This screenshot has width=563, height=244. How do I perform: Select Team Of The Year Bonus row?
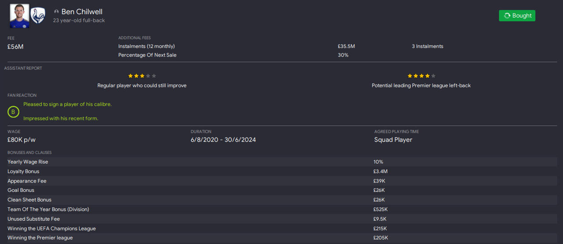[x=48, y=210]
